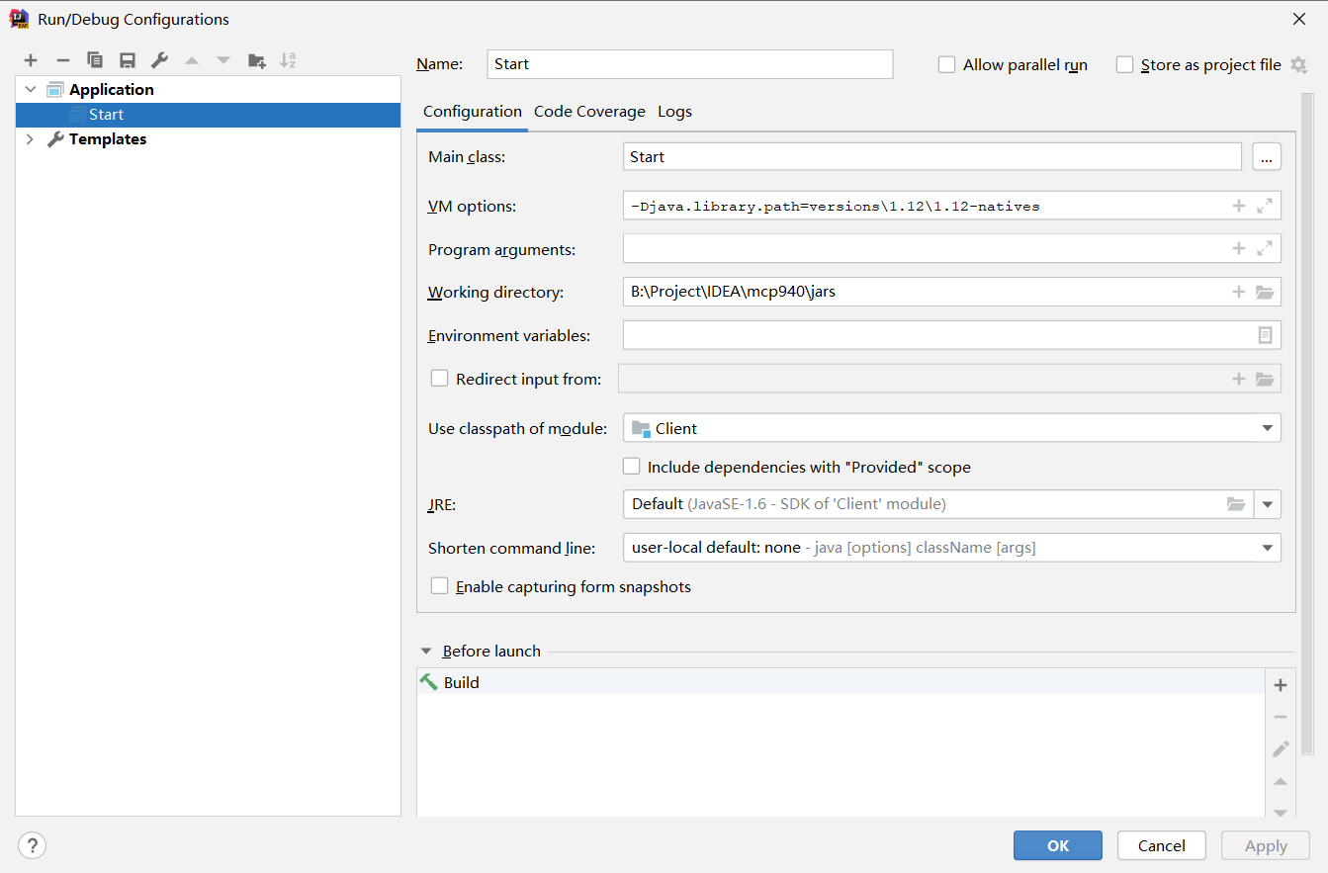Screen dimensions: 1328x873
Task: Toggle Store as project file checkbox
Action: coord(1124,64)
